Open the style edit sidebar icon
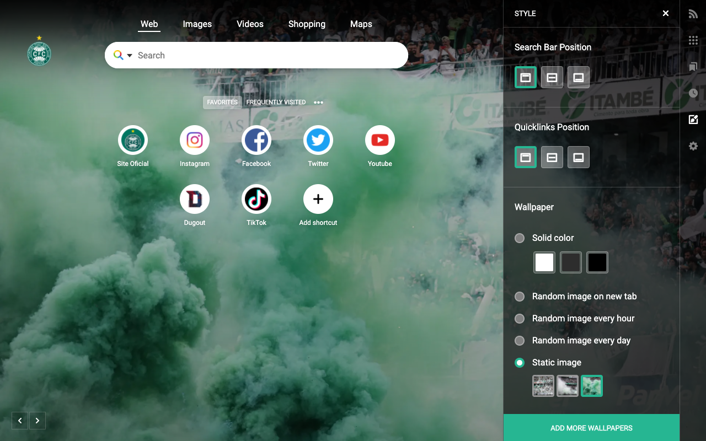Image resolution: width=706 pixels, height=441 pixels. (693, 120)
